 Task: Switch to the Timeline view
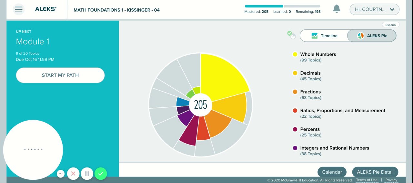(x=324, y=36)
